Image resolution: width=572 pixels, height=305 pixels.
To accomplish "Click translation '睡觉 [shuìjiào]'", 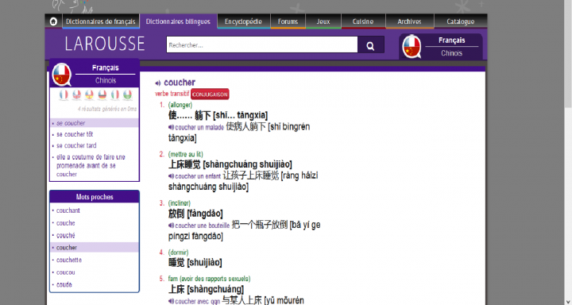I will [x=195, y=262].
